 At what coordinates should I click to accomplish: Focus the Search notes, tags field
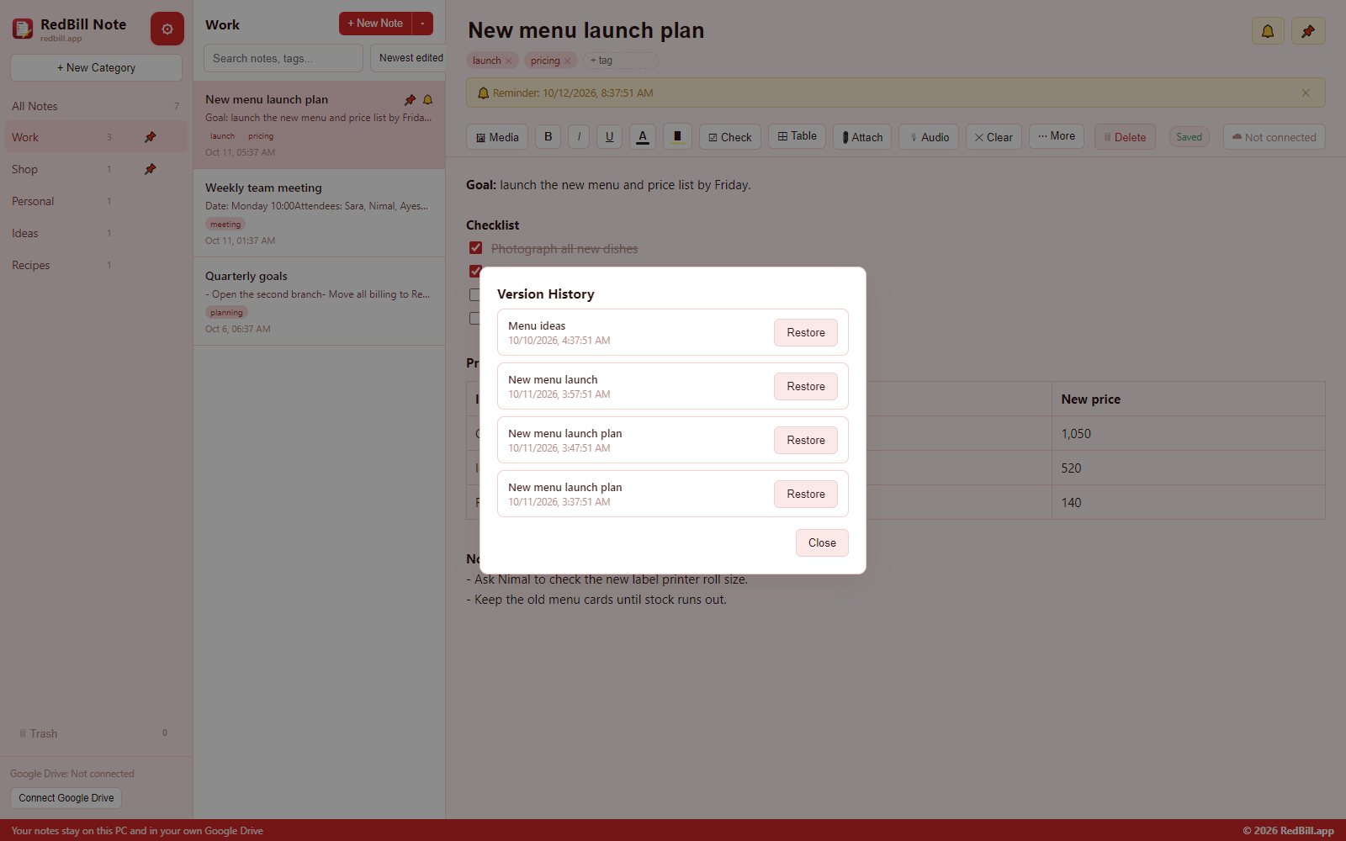(x=284, y=58)
